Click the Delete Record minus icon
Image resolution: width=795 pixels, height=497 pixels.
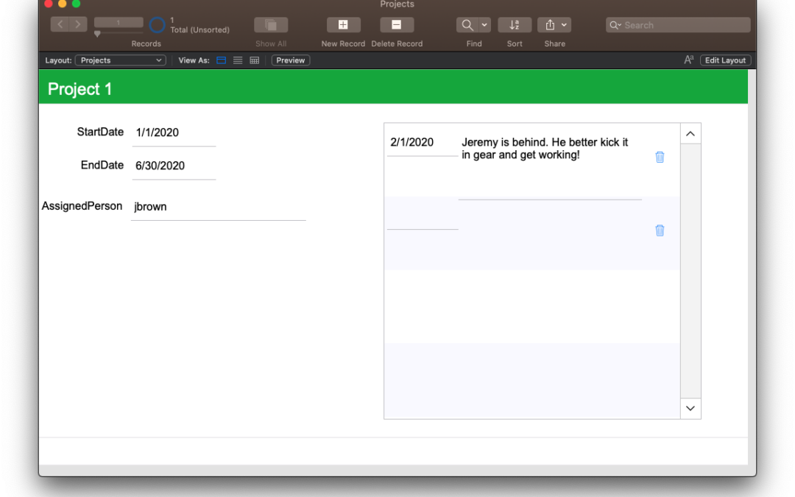(396, 25)
